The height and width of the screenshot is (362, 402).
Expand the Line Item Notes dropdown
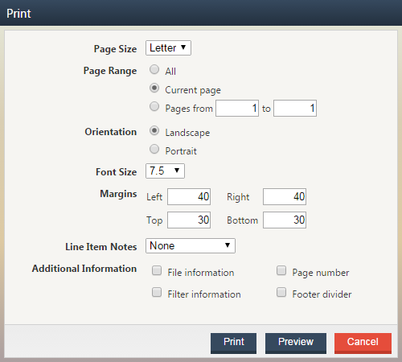191,245
